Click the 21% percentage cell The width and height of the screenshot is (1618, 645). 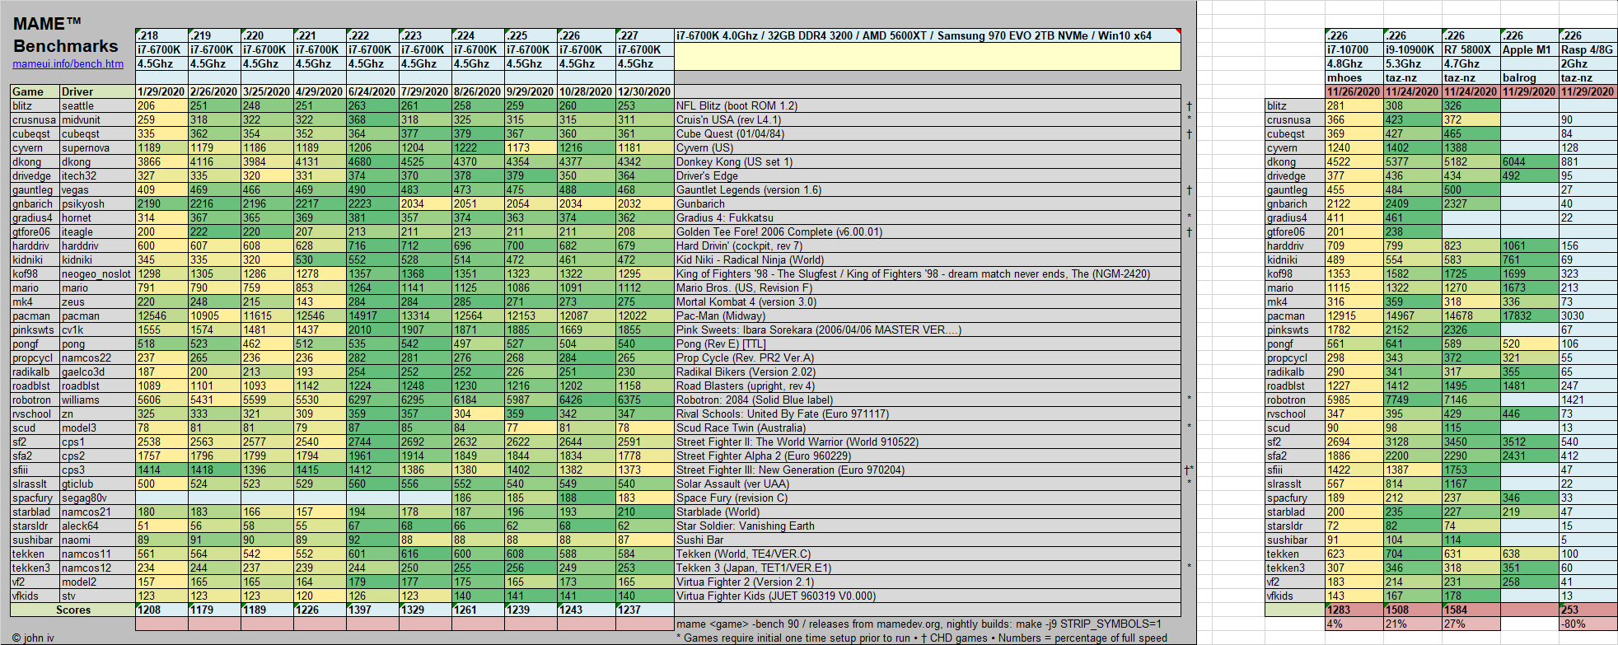click(1412, 624)
